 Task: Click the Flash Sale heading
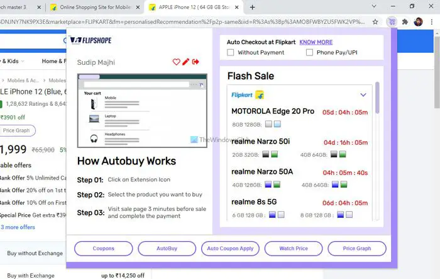click(x=251, y=76)
